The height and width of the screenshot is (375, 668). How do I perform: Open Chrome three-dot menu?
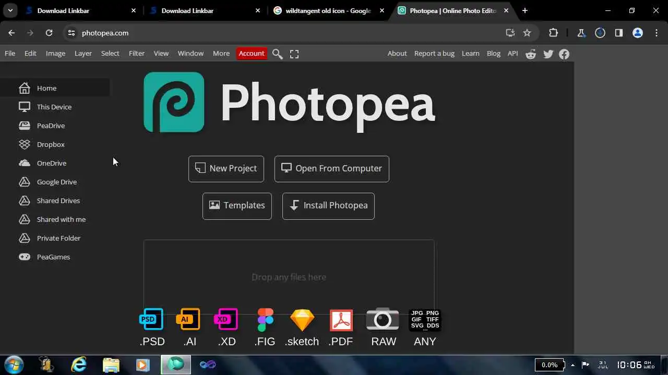[x=656, y=33]
